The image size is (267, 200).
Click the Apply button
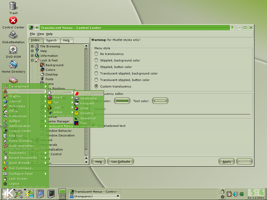coord(227,161)
